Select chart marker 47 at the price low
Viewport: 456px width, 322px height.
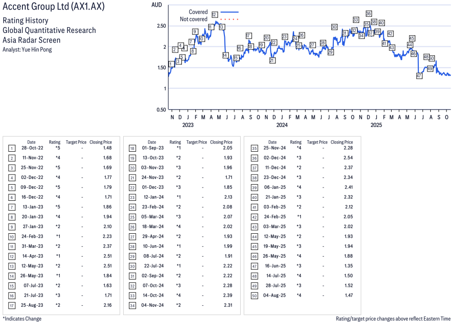tap(419, 76)
